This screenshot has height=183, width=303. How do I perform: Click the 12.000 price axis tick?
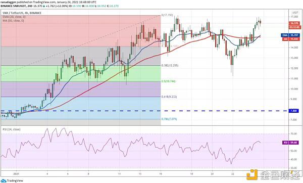294,68
